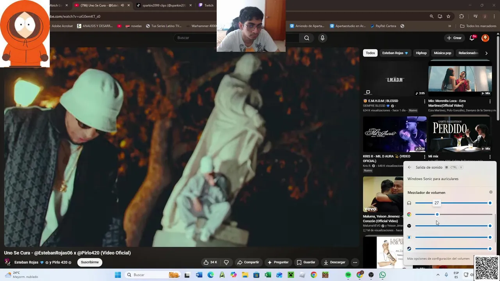The image size is (500, 281).
Task: Open page zoom magnifier in address bar
Action: tap(431, 16)
